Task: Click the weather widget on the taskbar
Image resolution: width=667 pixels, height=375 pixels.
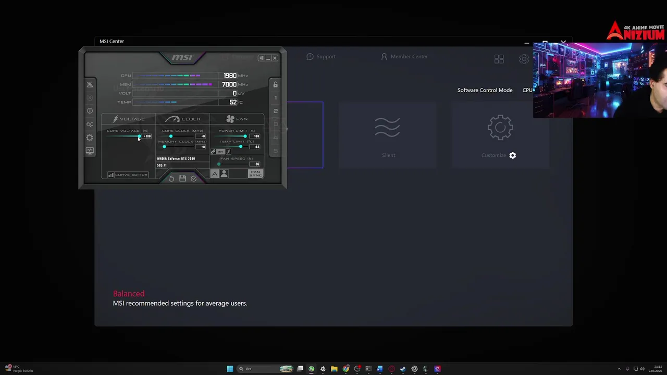Action: click(19, 369)
